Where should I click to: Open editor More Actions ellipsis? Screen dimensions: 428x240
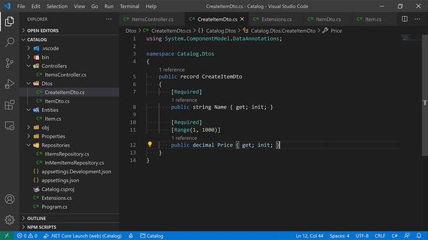click(x=417, y=19)
